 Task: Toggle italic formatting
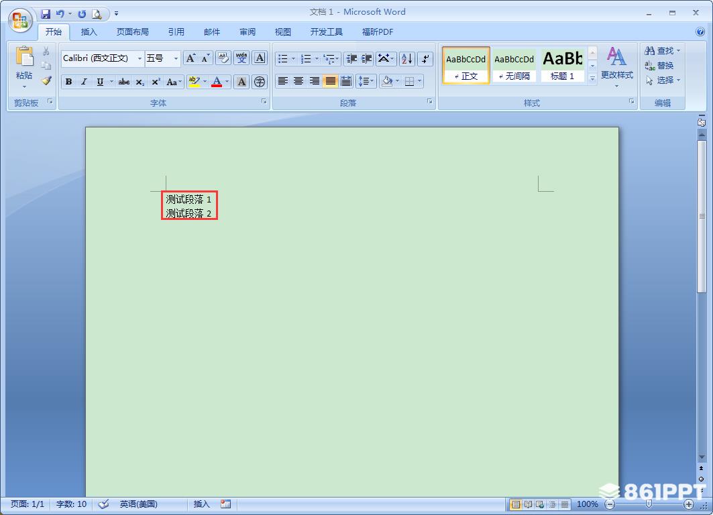[84, 82]
